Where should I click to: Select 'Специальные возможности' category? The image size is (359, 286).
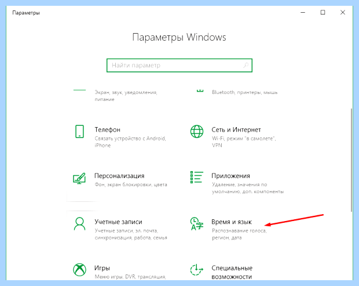(232, 272)
